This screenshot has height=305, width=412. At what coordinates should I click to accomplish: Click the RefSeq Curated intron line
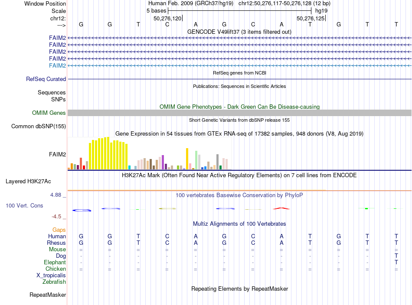[x=239, y=79]
